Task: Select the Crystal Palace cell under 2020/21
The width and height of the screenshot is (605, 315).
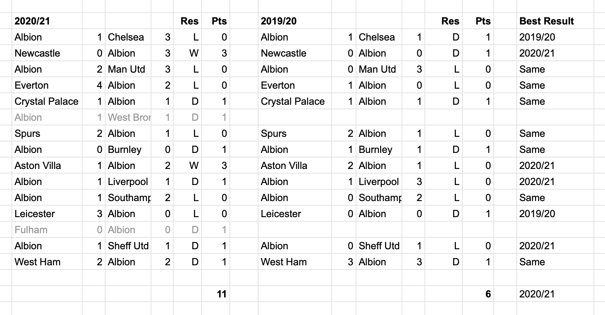Action: 47,101
